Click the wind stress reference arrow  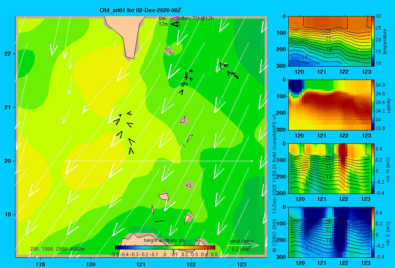click(x=243, y=246)
